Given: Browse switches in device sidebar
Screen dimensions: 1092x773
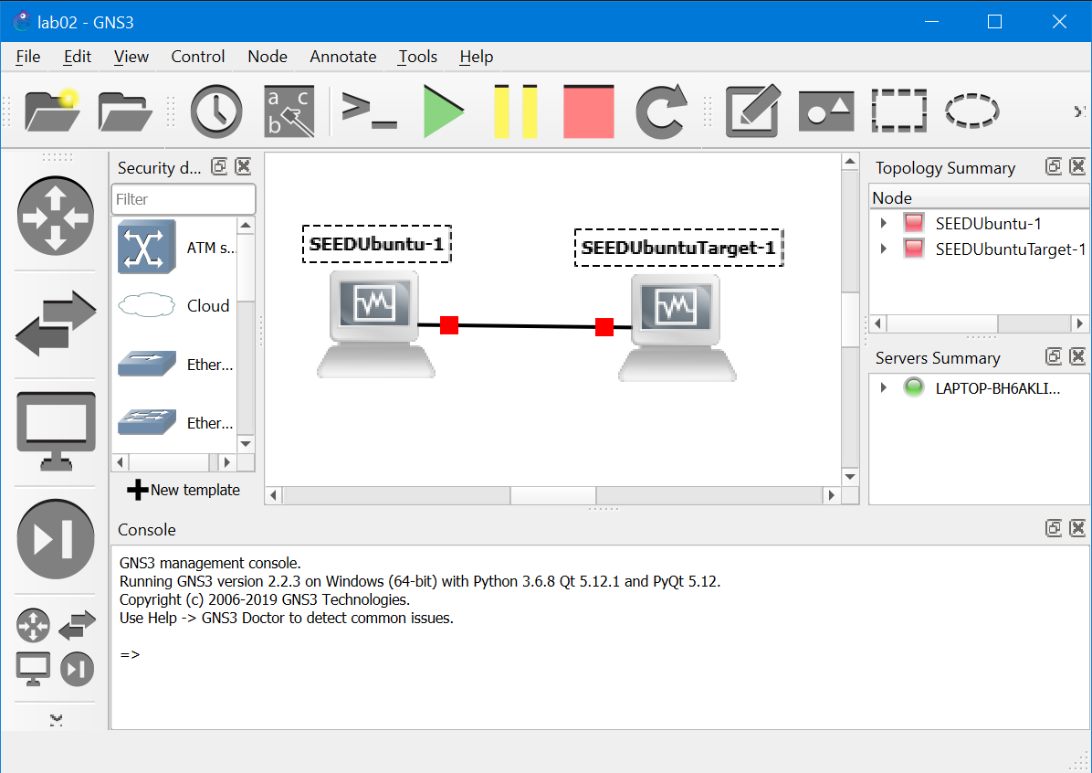Looking at the screenshot, I should (55, 323).
